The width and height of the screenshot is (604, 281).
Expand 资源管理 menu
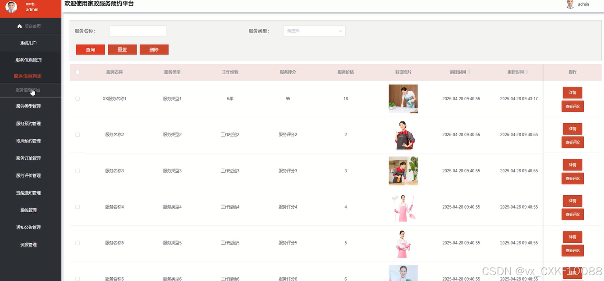click(x=28, y=245)
